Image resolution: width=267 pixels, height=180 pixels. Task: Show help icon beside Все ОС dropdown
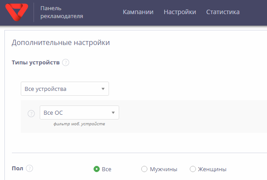click(31, 113)
